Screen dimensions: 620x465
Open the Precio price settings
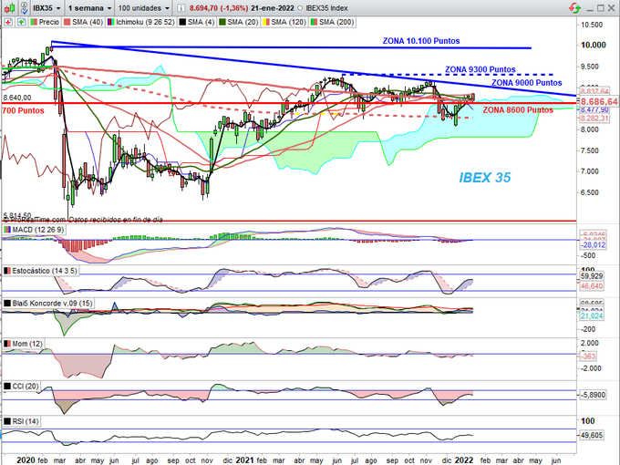click(45, 22)
